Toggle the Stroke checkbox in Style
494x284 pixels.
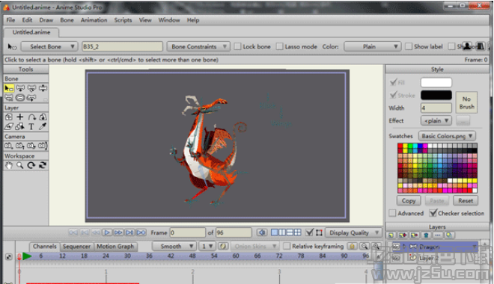tap(393, 95)
